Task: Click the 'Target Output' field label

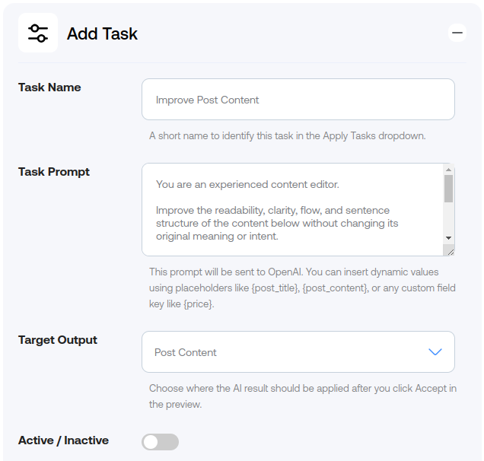Action: click(58, 340)
